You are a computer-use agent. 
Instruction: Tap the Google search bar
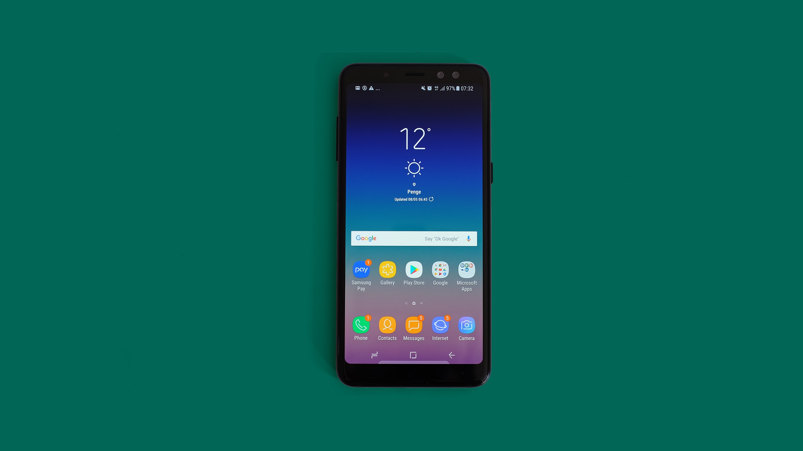point(414,238)
